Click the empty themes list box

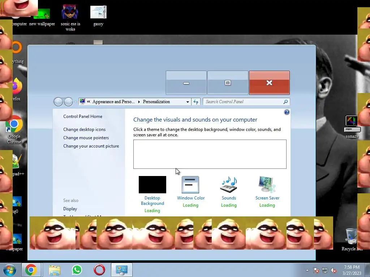[210, 154]
